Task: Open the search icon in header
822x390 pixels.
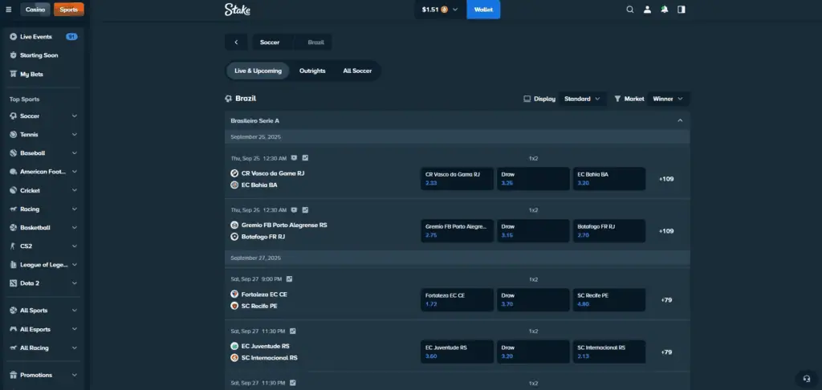Action: [x=630, y=10]
